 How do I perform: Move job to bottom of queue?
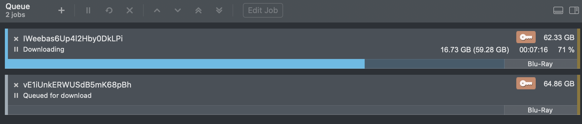[x=219, y=10]
